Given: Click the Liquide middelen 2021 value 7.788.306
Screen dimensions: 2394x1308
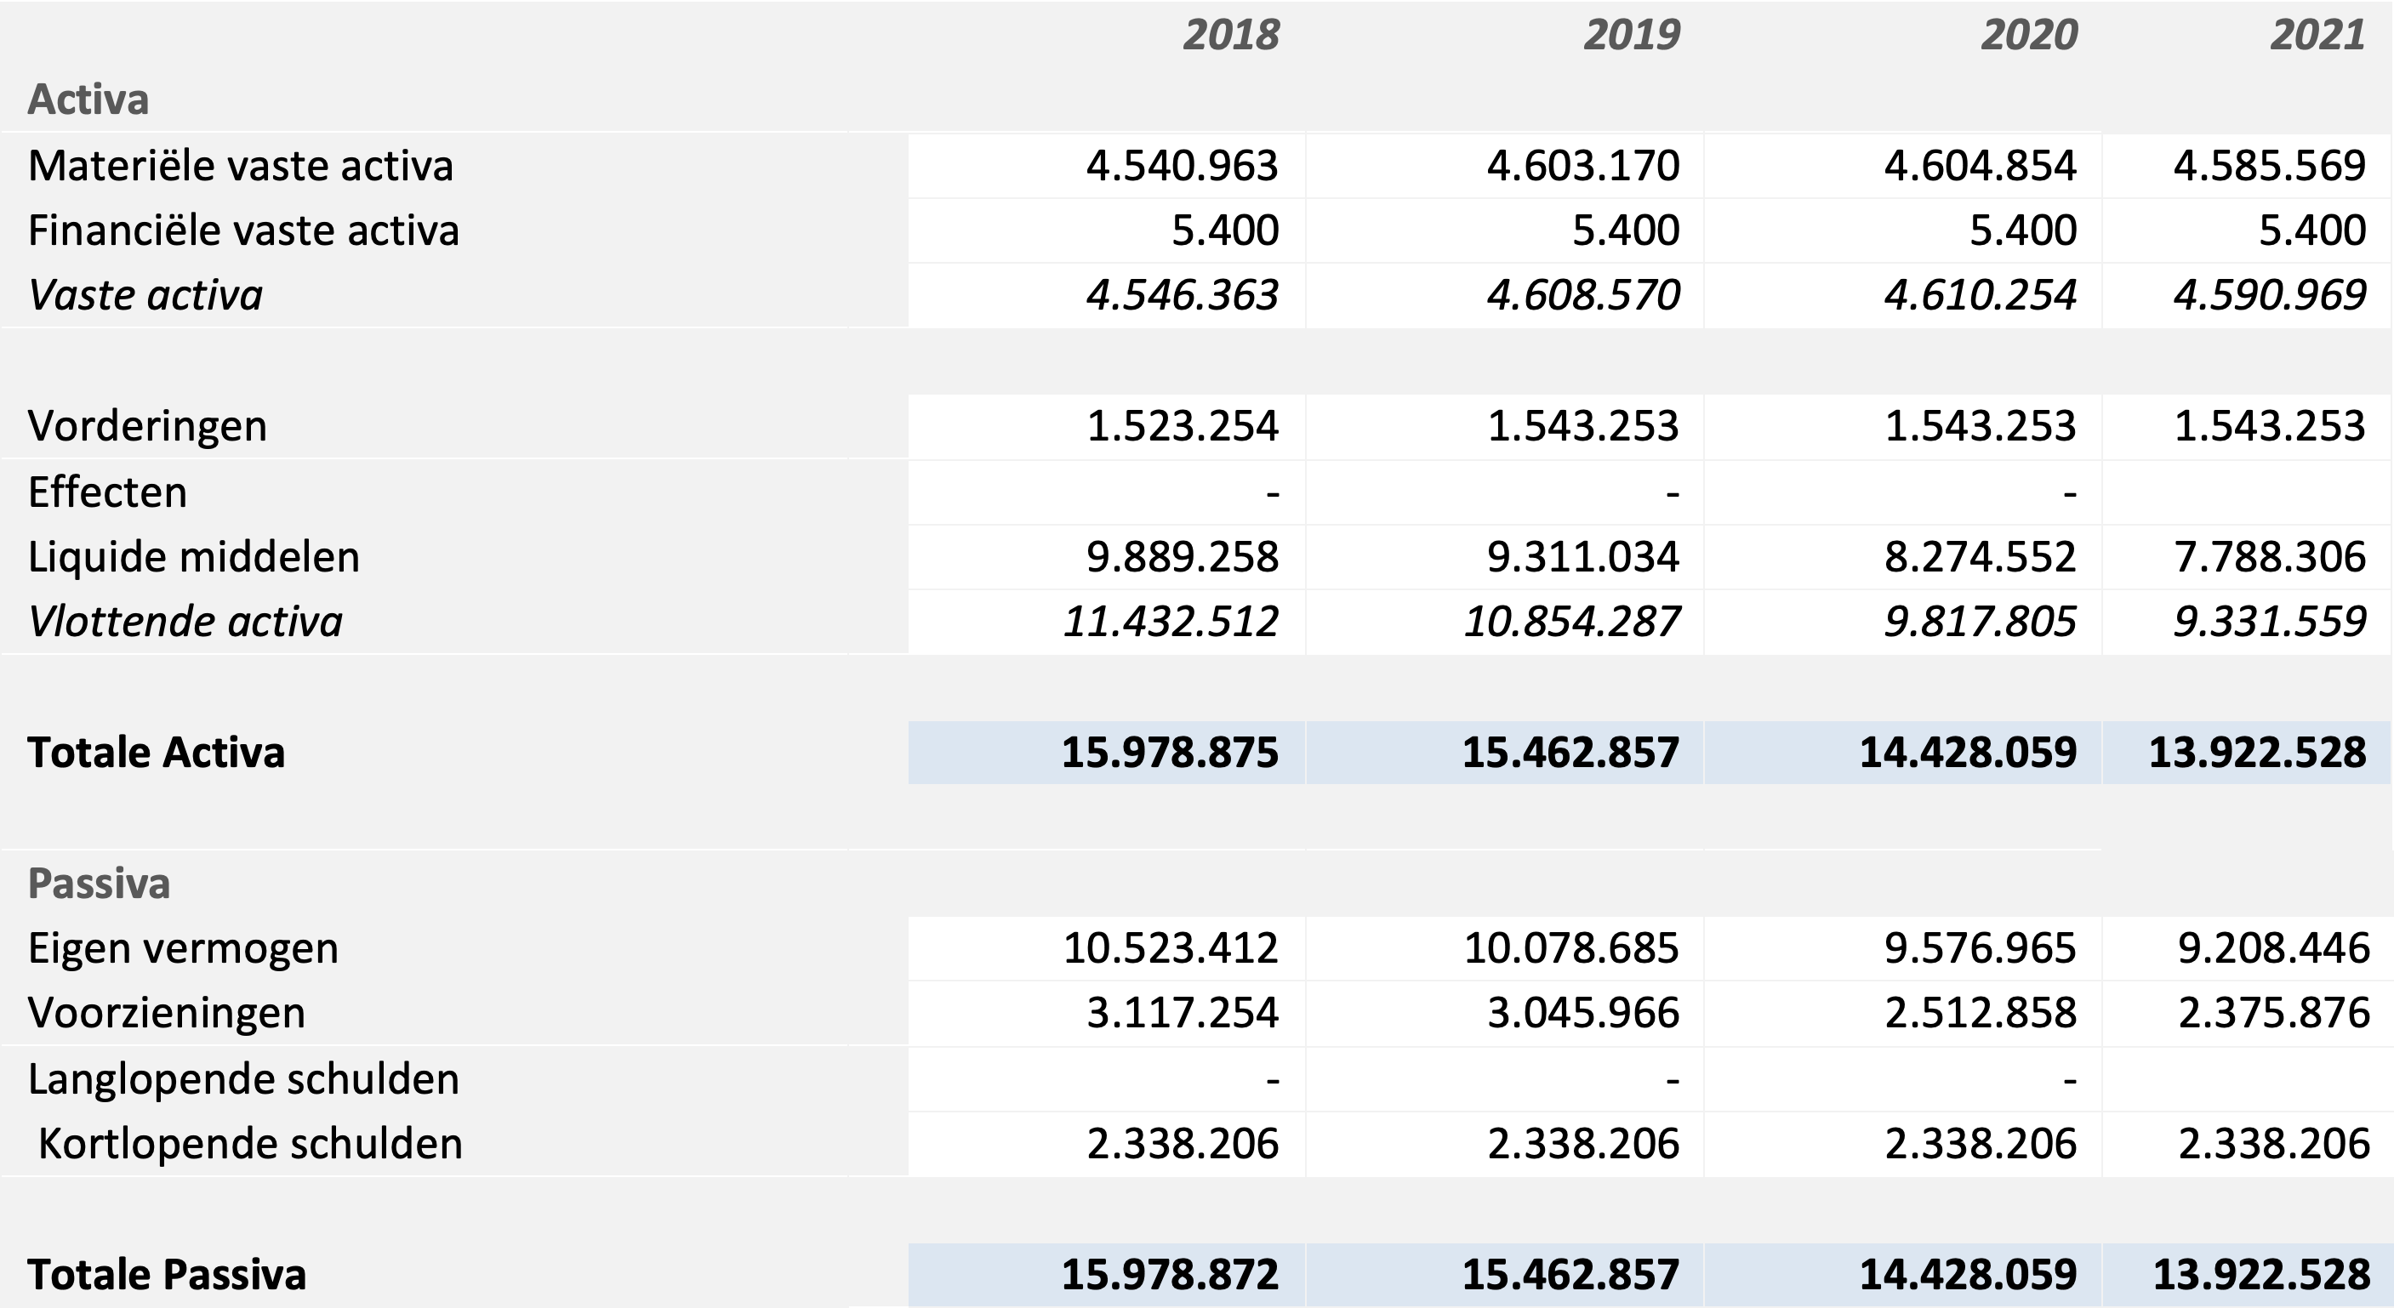Looking at the screenshot, I should point(2270,557).
